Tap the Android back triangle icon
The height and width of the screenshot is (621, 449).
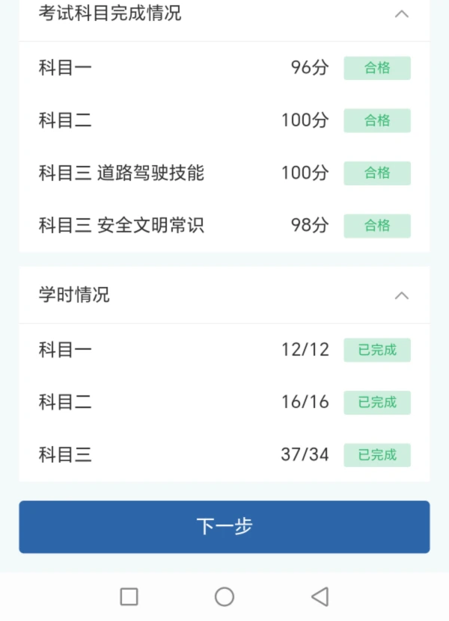[x=320, y=596]
